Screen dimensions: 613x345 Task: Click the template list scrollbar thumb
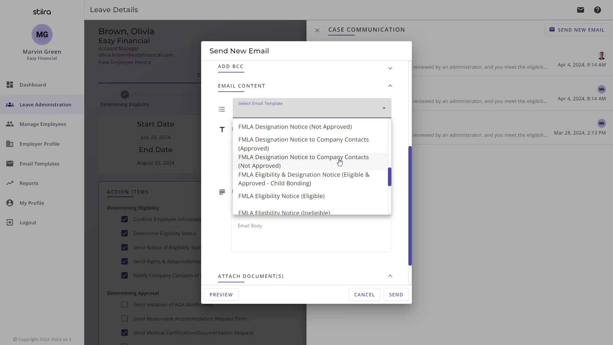pos(390,177)
